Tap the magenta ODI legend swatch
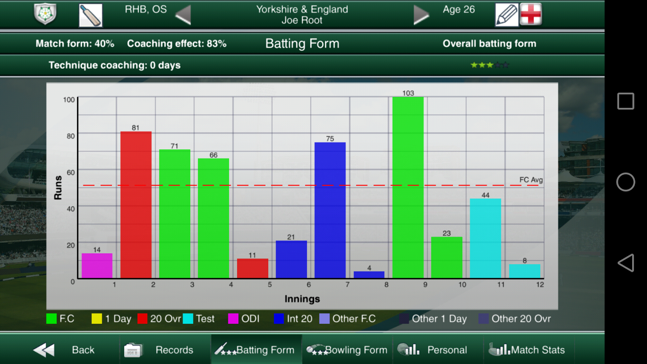 233,319
